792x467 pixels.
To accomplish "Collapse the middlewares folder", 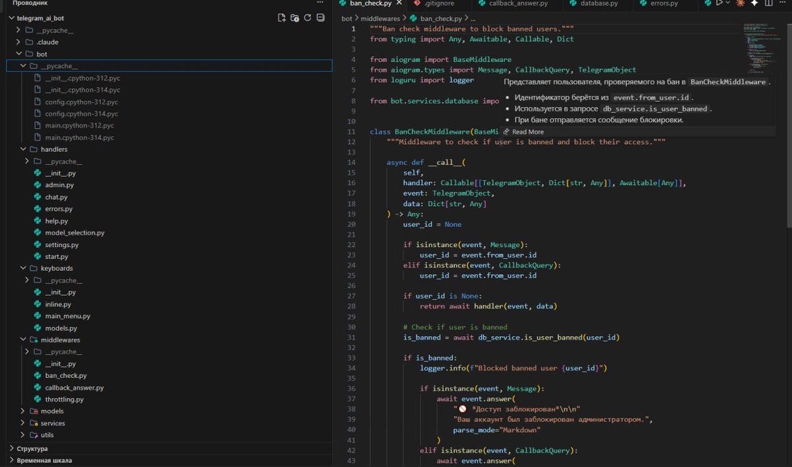I will pyautogui.click(x=24, y=340).
